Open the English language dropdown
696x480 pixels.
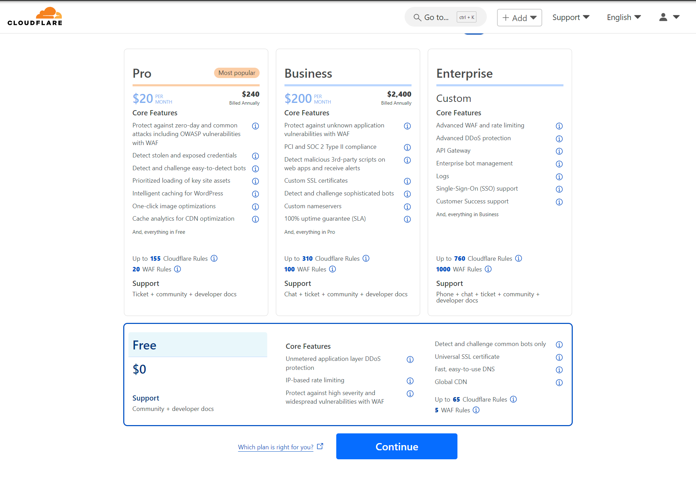(623, 17)
